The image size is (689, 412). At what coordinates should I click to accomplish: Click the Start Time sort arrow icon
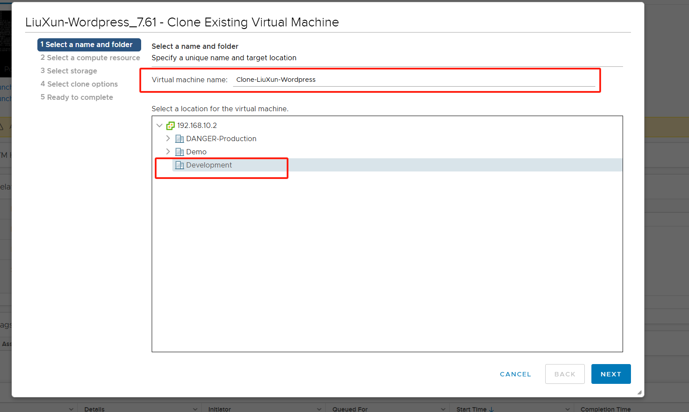click(x=491, y=409)
